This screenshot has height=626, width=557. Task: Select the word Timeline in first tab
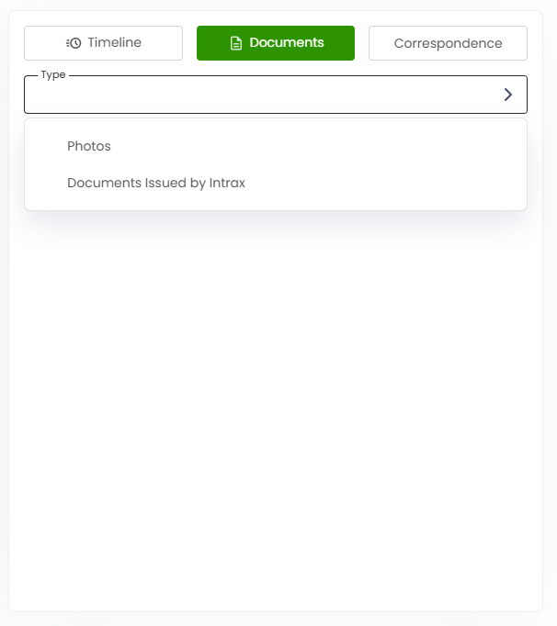point(114,42)
